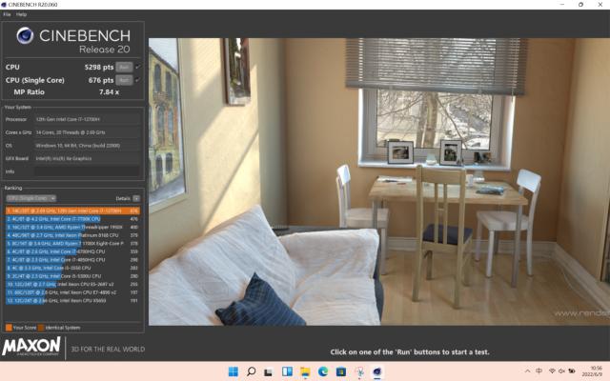The image size is (610, 381).
Task: Click the Cinebench logo sphere icon
Action: coord(25,35)
